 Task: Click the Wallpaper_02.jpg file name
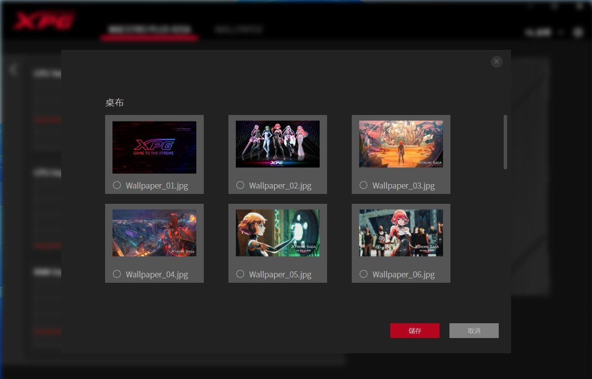coord(280,186)
